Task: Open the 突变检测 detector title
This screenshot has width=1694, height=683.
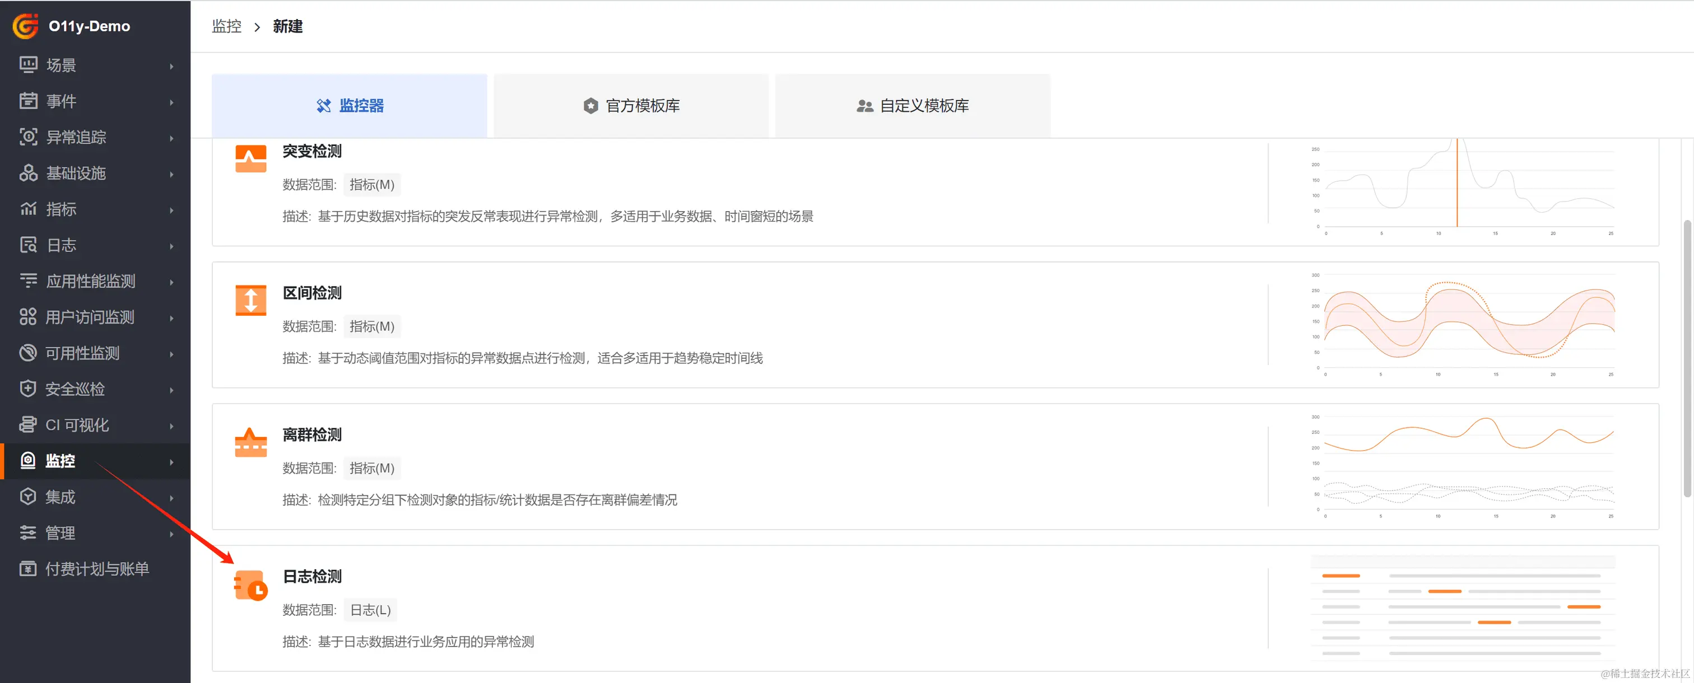Action: (311, 151)
